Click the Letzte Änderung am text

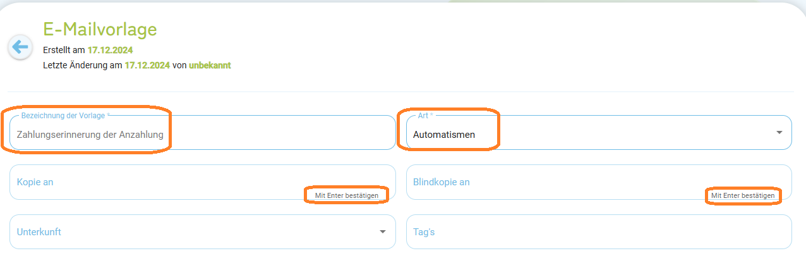(82, 65)
